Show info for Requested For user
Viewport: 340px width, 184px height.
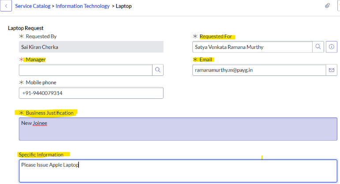332,47
